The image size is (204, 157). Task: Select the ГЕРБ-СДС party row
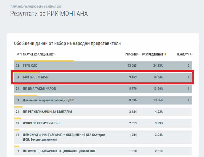pos(30,66)
